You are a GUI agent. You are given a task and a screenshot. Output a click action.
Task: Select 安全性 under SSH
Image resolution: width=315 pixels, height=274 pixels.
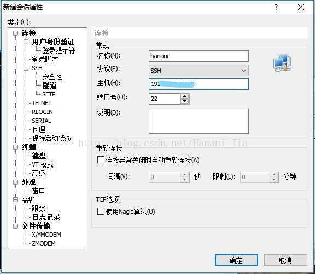click(x=52, y=77)
